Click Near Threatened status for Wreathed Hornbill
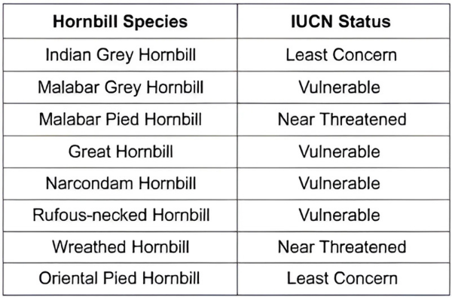This screenshot has height=300, width=452. 342,247
